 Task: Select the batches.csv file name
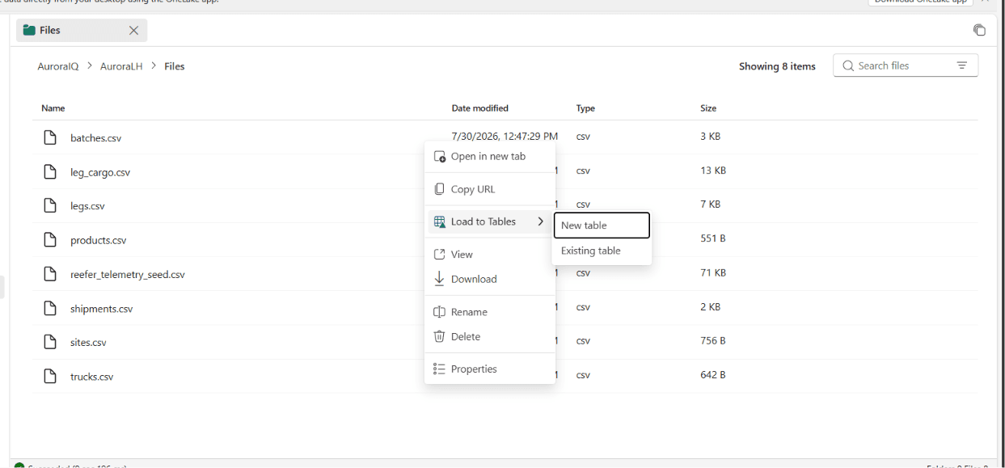pyautogui.click(x=96, y=138)
